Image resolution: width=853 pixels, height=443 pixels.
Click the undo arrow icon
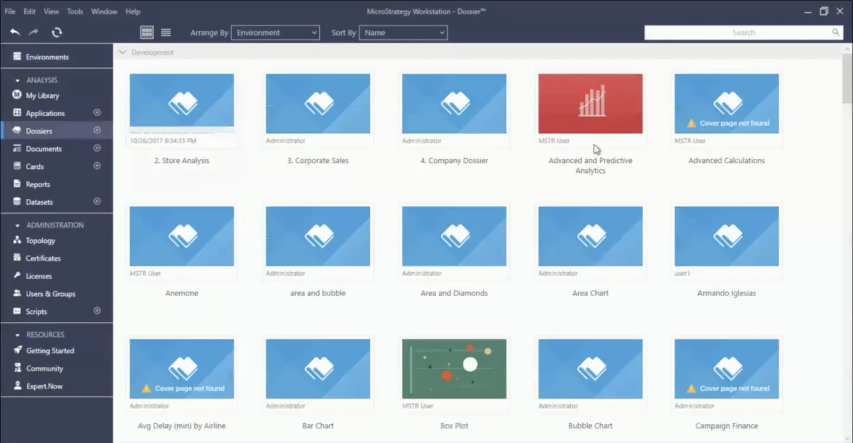click(16, 32)
